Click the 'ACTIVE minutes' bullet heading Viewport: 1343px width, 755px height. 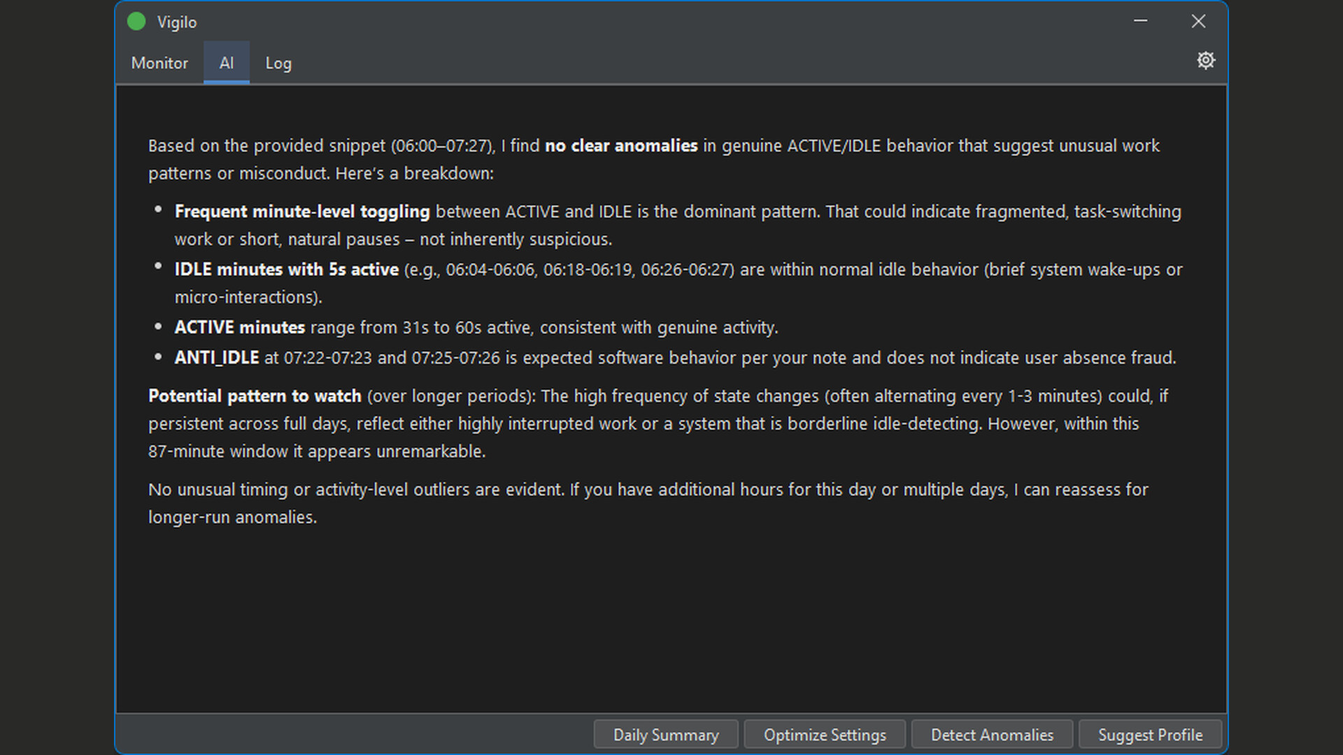tap(240, 328)
